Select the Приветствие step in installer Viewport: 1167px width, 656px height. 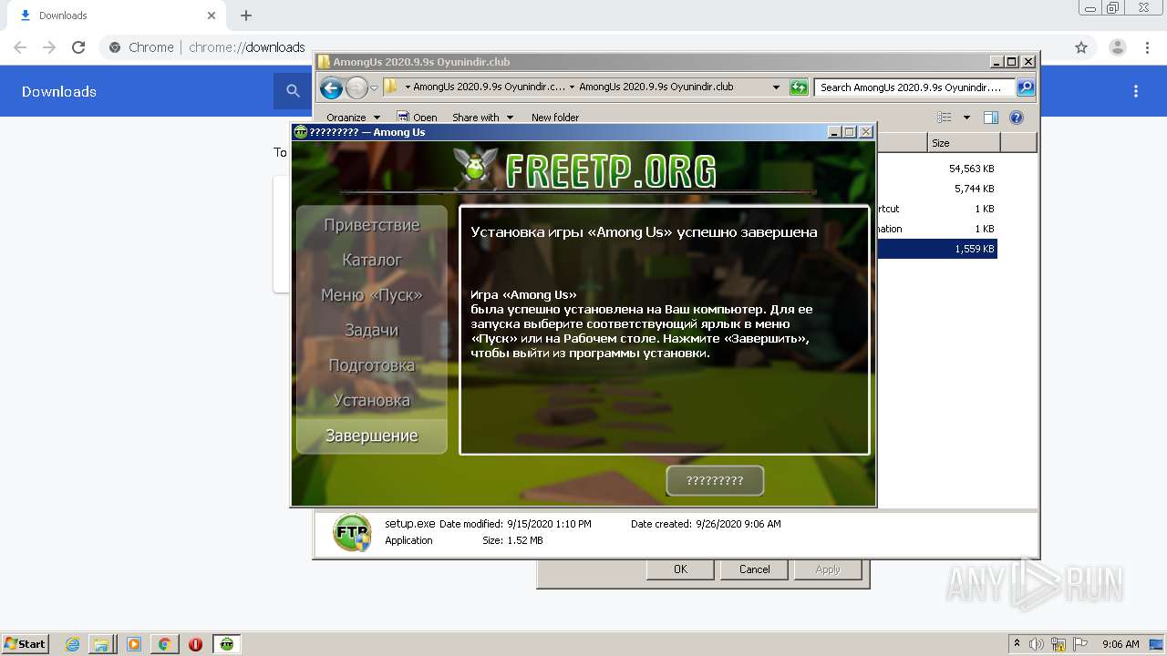[x=372, y=225]
